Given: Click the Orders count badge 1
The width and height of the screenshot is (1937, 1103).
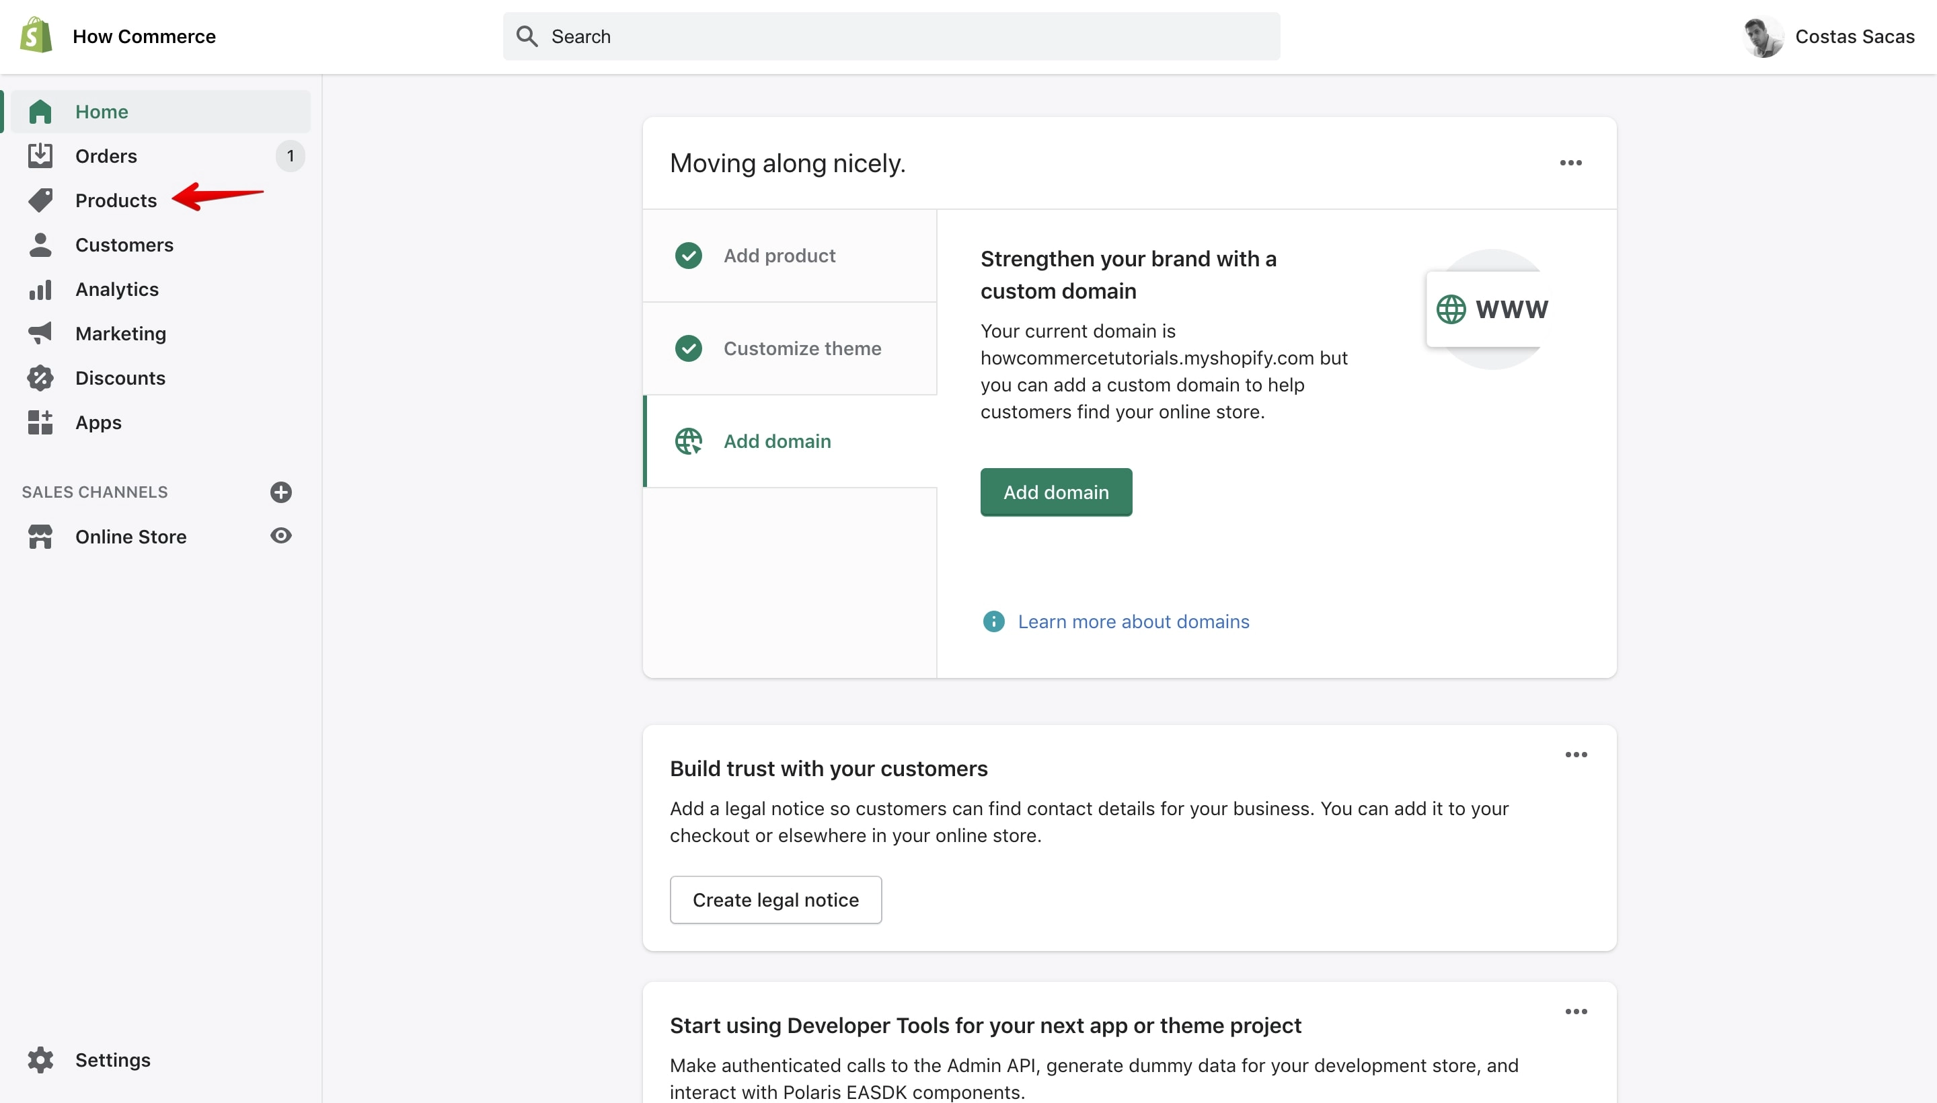Looking at the screenshot, I should pyautogui.click(x=290, y=155).
